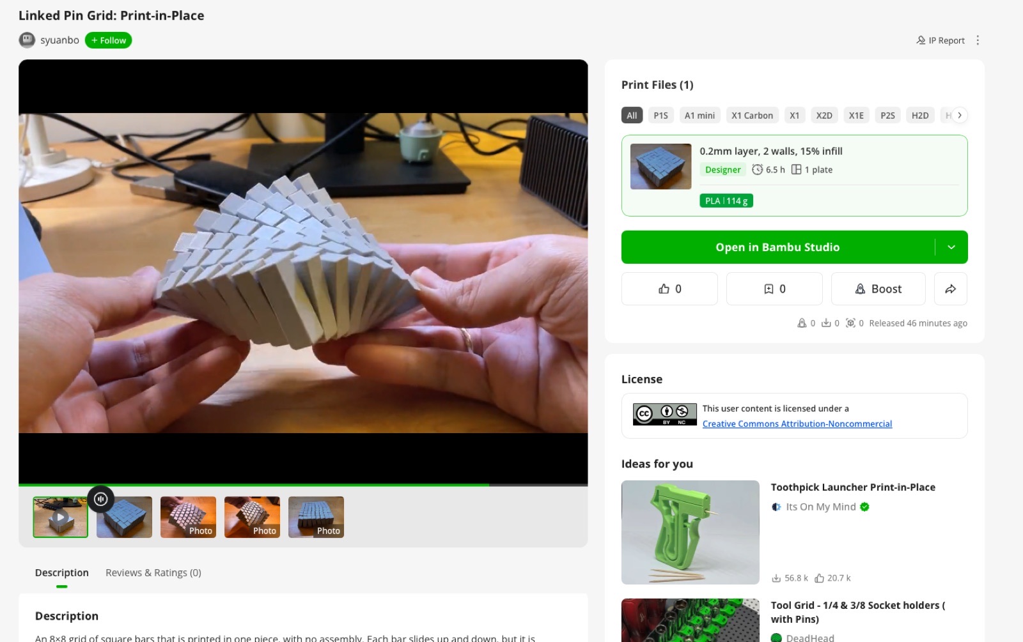
Task: Boost this model
Action: click(x=878, y=289)
